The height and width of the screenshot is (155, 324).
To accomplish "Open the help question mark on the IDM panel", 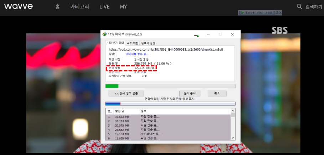I will (277, 12).
